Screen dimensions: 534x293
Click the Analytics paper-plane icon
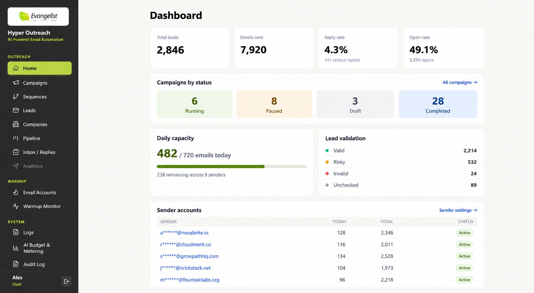(x=16, y=166)
